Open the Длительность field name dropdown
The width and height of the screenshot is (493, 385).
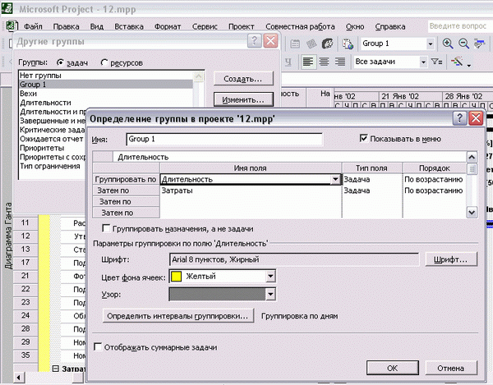click(335, 179)
